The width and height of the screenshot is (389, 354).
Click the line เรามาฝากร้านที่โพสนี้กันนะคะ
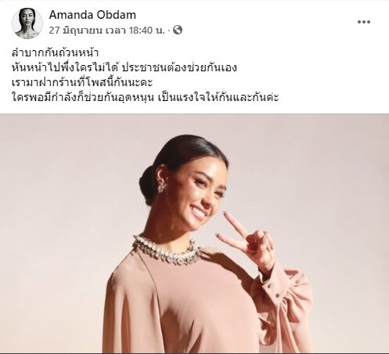point(82,82)
